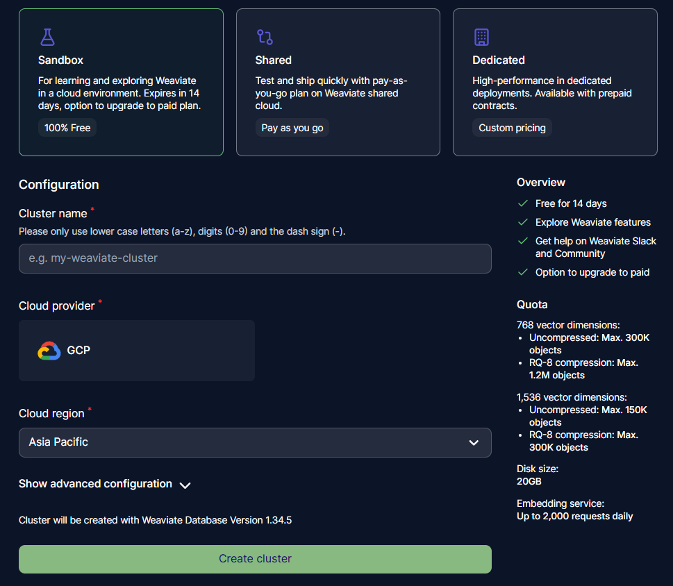Click the GCP cloud logo
This screenshot has height=586, width=673.
(49, 351)
